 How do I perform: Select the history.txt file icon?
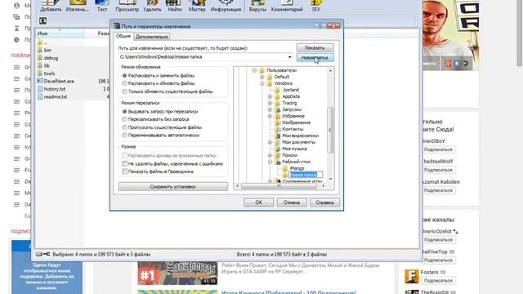click(x=40, y=89)
